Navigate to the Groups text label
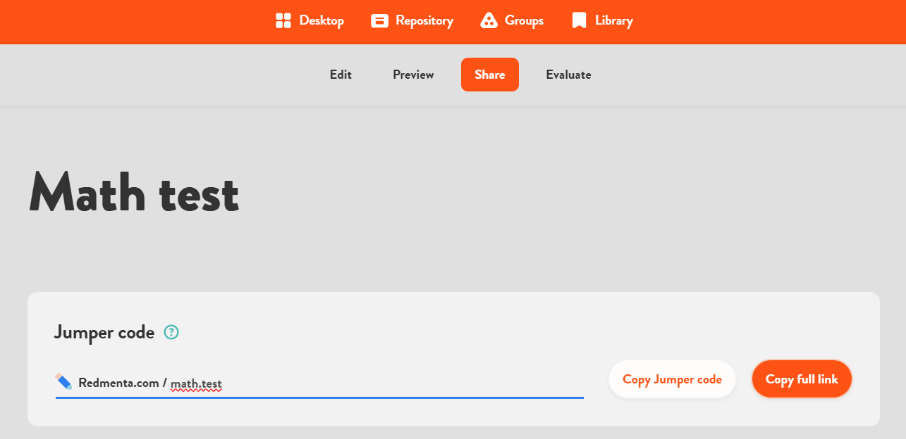Screen dimensions: 906x439 (x=524, y=21)
